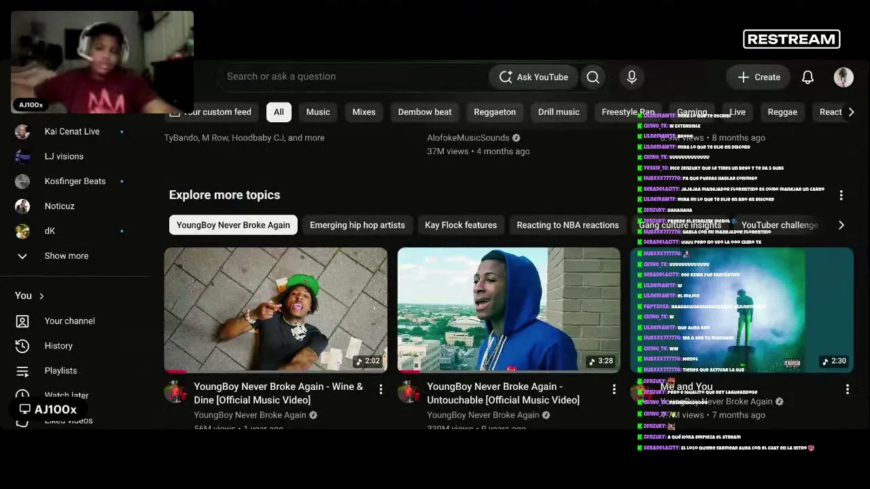Click TyBando, M Row, Hoodbaby CJ text

tap(244, 138)
